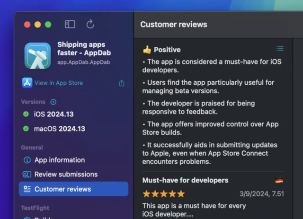Image resolution: width=303 pixels, height=219 pixels.
Task: Click the Customer reviews list icon in sidebar
Action: (27, 189)
